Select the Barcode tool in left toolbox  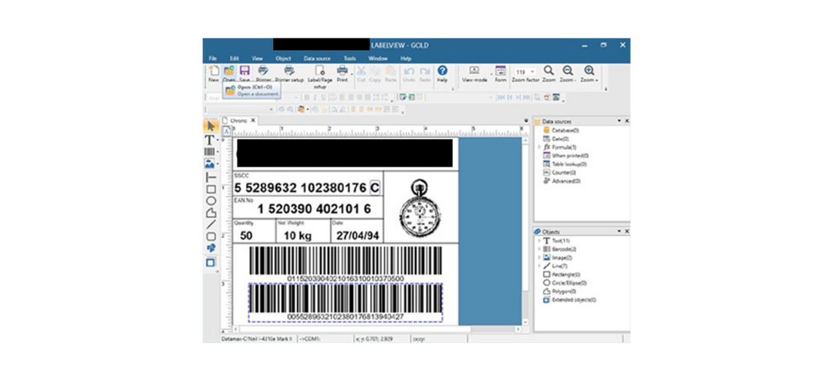click(209, 152)
